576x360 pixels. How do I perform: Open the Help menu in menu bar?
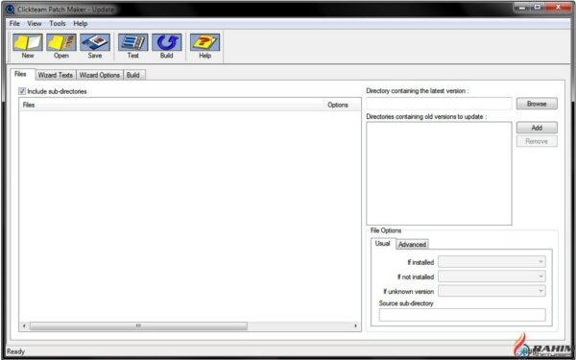[x=81, y=23]
